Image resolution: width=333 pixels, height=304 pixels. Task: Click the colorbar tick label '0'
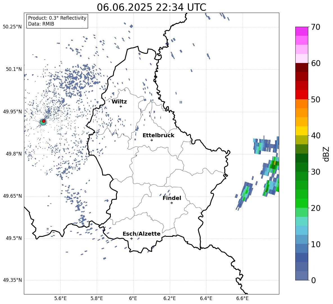[x=313, y=280]
